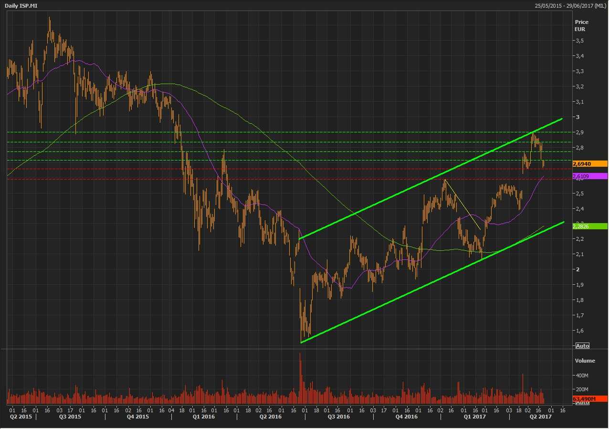Click the 1,9 price axis label
Image resolution: width=609 pixels, height=429 pixels.
click(x=579, y=285)
